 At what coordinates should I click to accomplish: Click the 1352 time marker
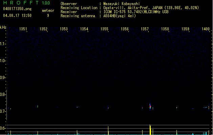43,29
